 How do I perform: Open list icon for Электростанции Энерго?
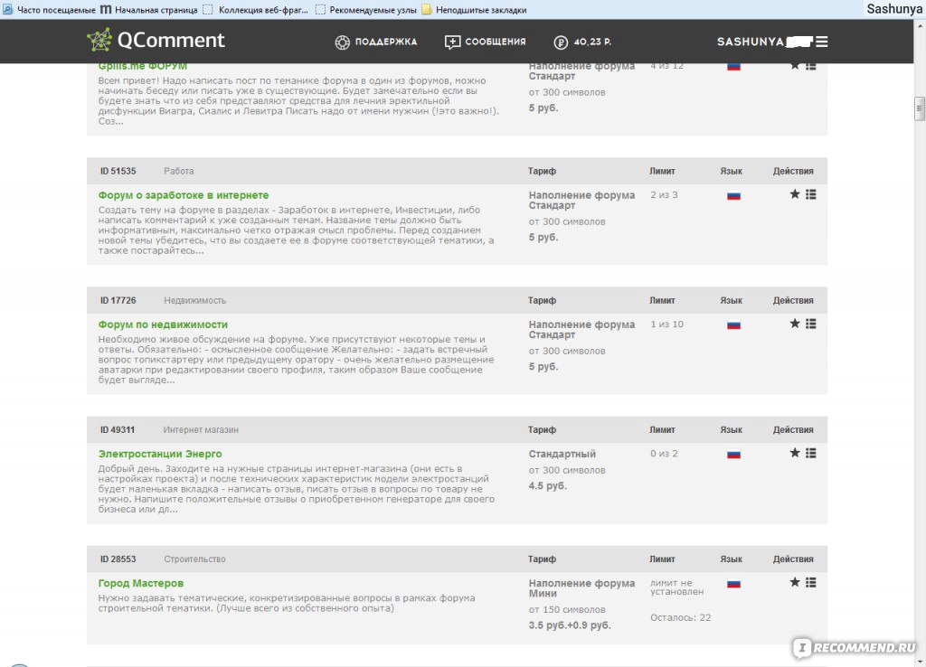click(x=811, y=453)
